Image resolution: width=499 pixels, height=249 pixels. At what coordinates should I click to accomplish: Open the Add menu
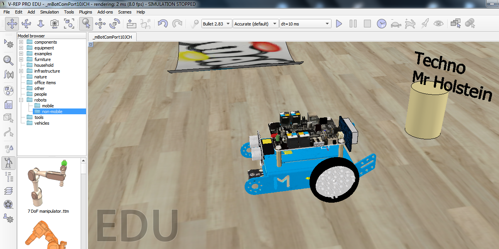31,12
